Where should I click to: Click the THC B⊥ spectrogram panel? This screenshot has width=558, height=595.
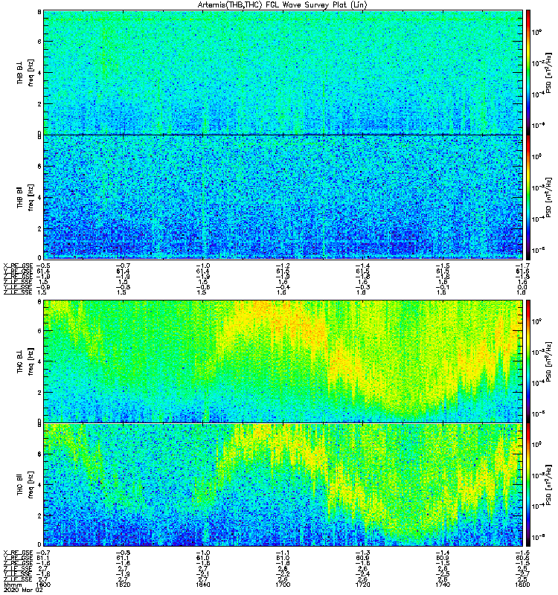(283, 361)
